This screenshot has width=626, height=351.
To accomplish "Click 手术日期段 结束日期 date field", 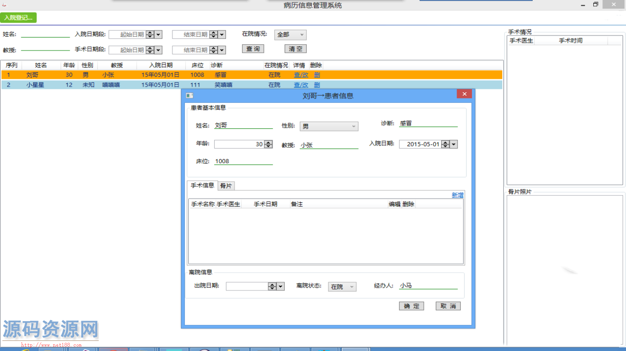I will pyautogui.click(x=191, y=50).
